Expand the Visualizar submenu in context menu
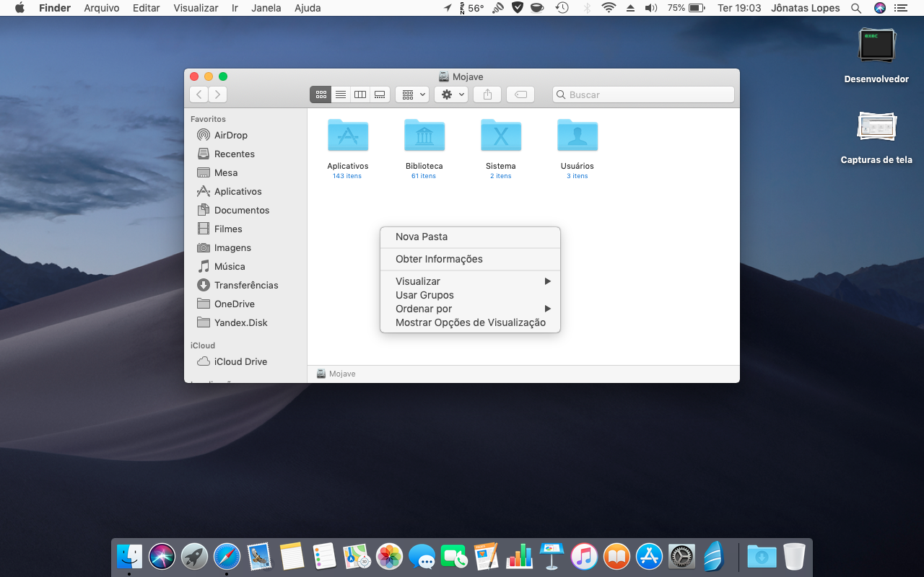The width and height of the screenshot is (924, 577). [470, 281]
